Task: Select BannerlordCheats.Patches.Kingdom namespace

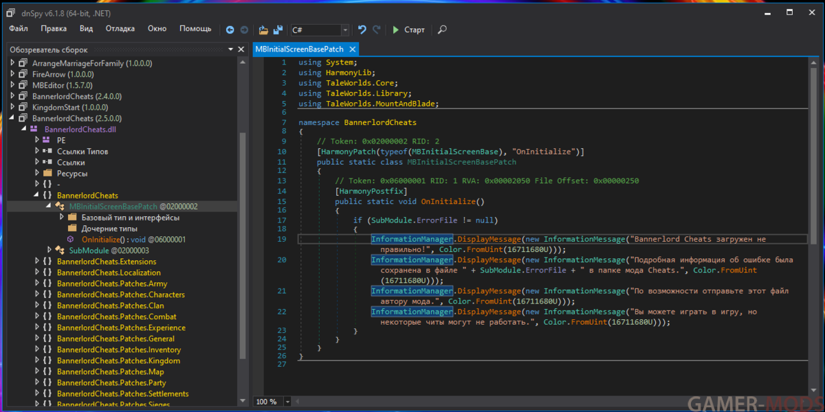Action: (118, 360)
